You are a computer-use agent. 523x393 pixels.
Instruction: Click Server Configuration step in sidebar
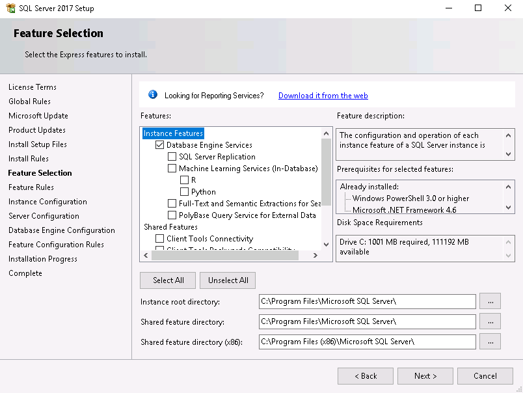point(44,216)
